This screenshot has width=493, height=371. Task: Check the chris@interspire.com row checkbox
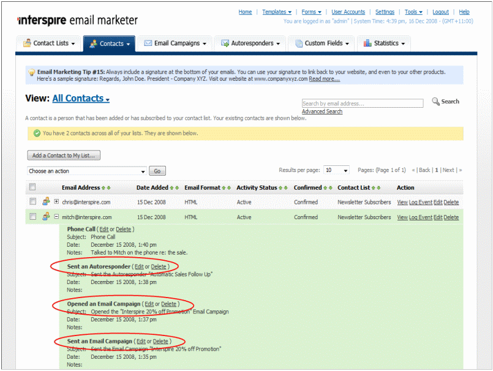point(32,201)
